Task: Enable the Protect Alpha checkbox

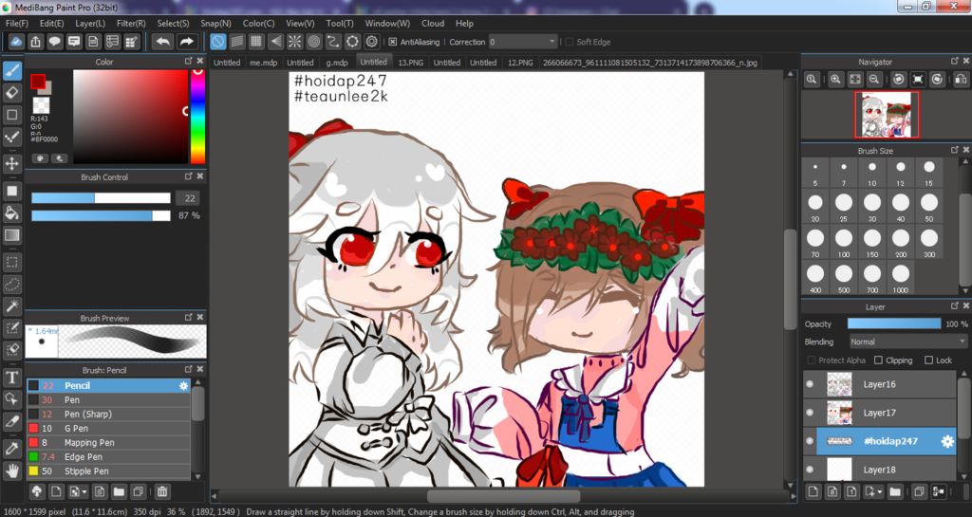Action: (x=812, y=360)
